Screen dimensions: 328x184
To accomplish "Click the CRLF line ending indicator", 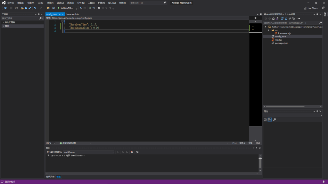I will [258, 143].
